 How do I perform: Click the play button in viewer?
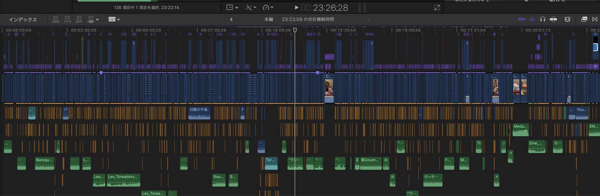(x=296, y=7)
